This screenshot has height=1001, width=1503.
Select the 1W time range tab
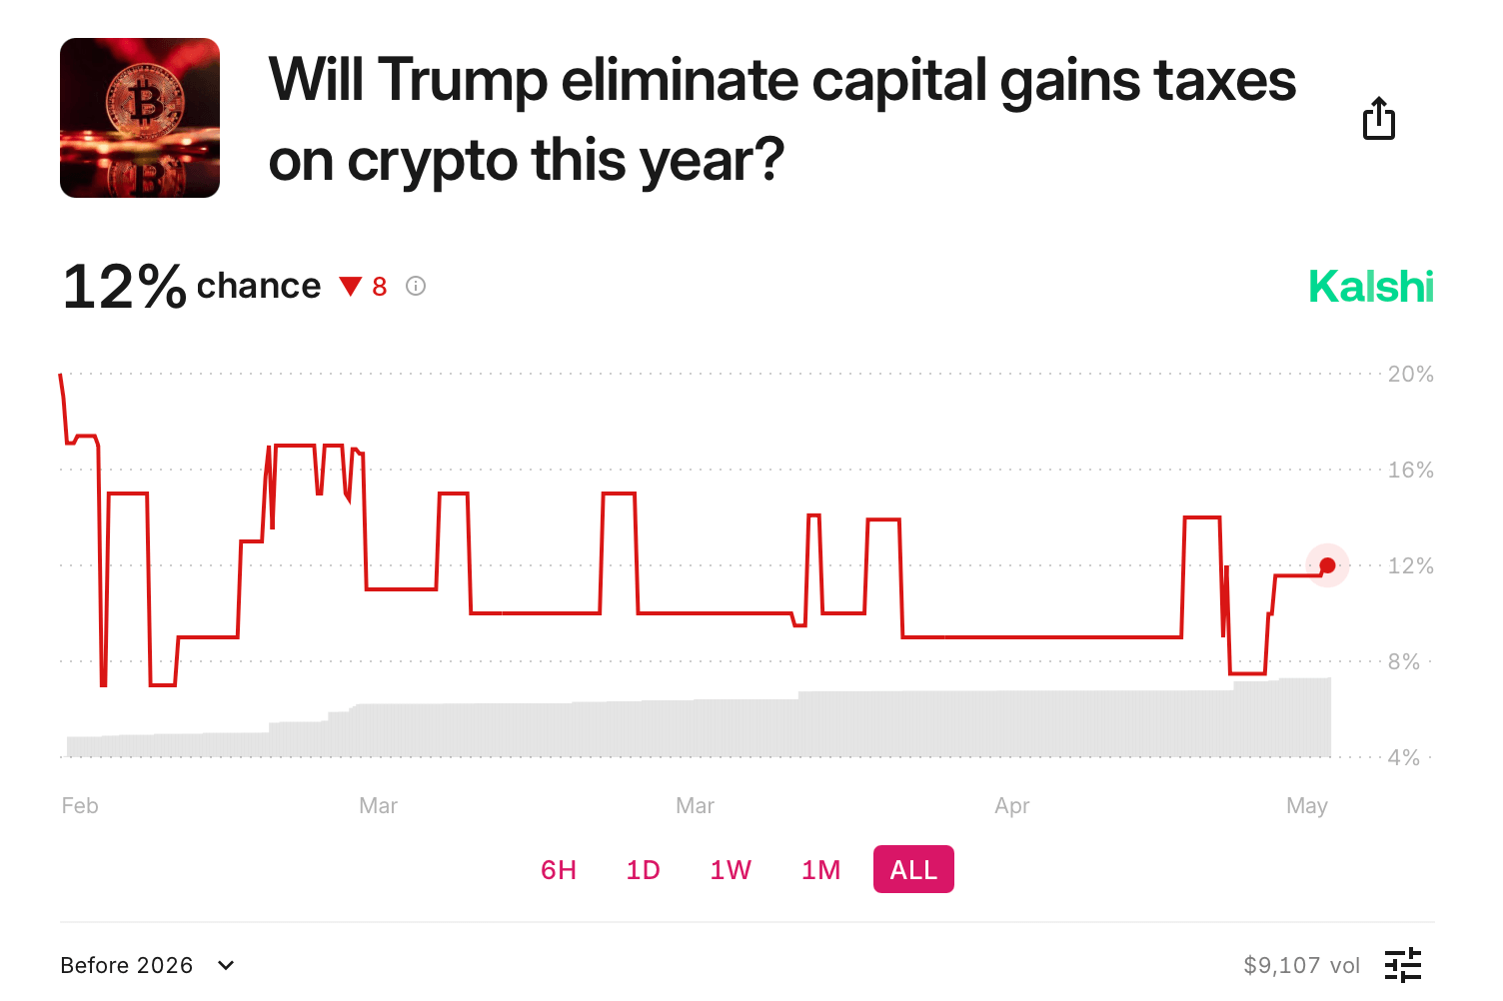(731, 869)
